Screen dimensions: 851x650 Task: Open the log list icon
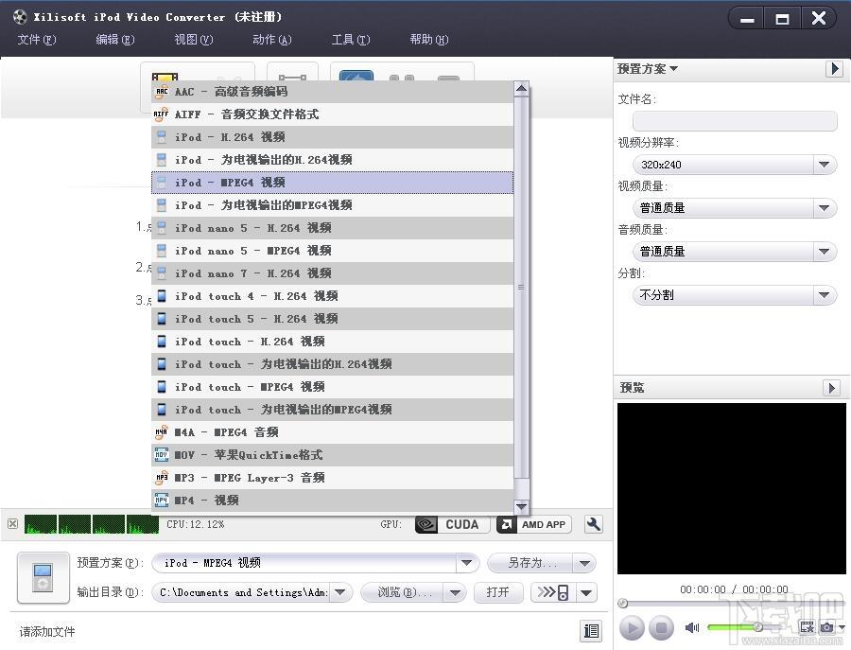point(591,631)
